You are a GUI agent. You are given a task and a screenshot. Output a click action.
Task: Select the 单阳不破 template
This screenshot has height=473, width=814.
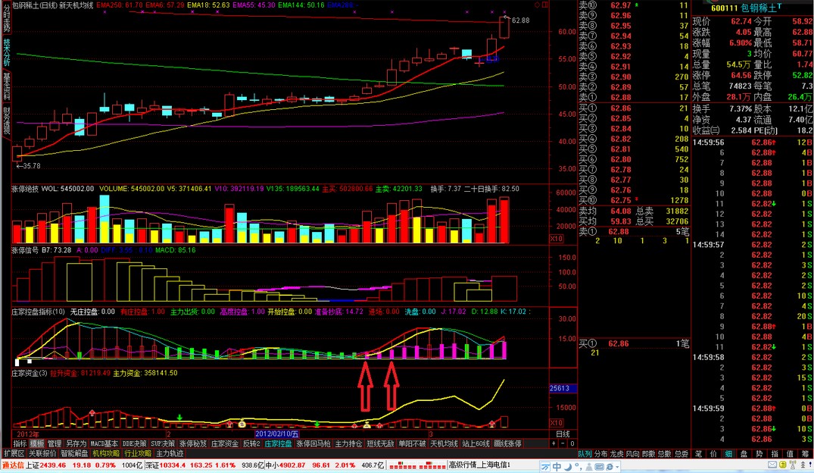(x=412, y=444)
